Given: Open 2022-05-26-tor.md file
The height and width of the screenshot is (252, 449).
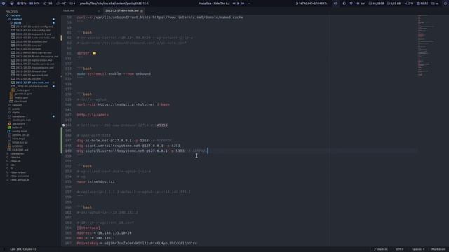Looking at the screenshot, I should click(x=28, y=79).
